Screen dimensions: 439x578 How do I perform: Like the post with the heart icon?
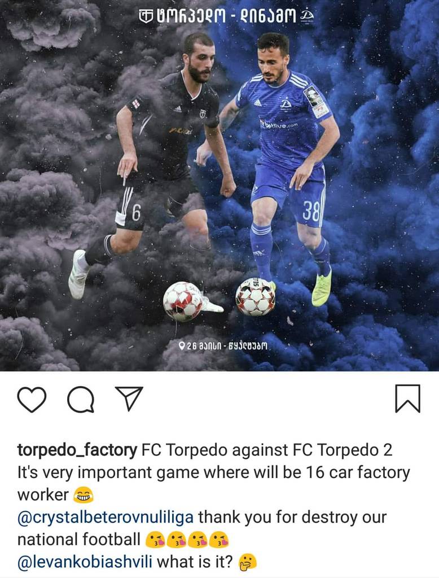pos(32,399)
